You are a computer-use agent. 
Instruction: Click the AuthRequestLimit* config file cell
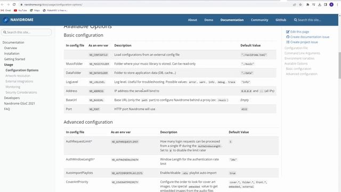click(x=79, y=141)
